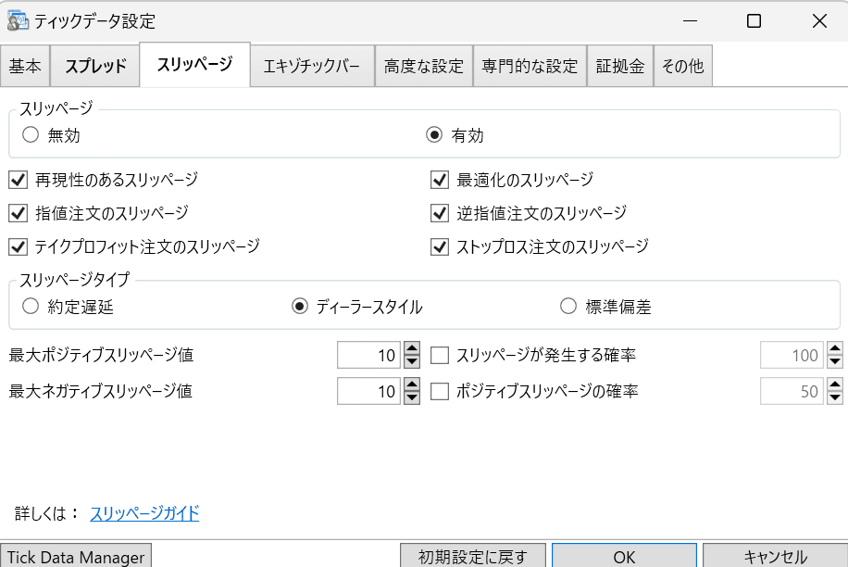The image size is (848, 567).
Task: Select the 無効 radio button
Action: (x=29, y=133)
